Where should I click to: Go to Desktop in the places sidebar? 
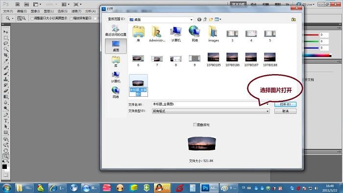(116, 46)
